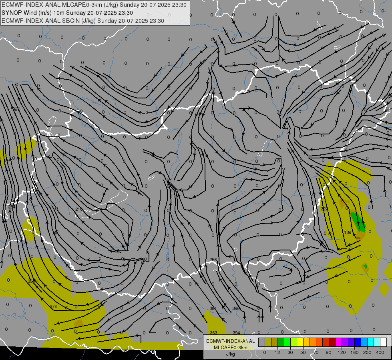This screenshot has height=360, width=392.
Task: Click the map value 363
Action: click(213, 333)
